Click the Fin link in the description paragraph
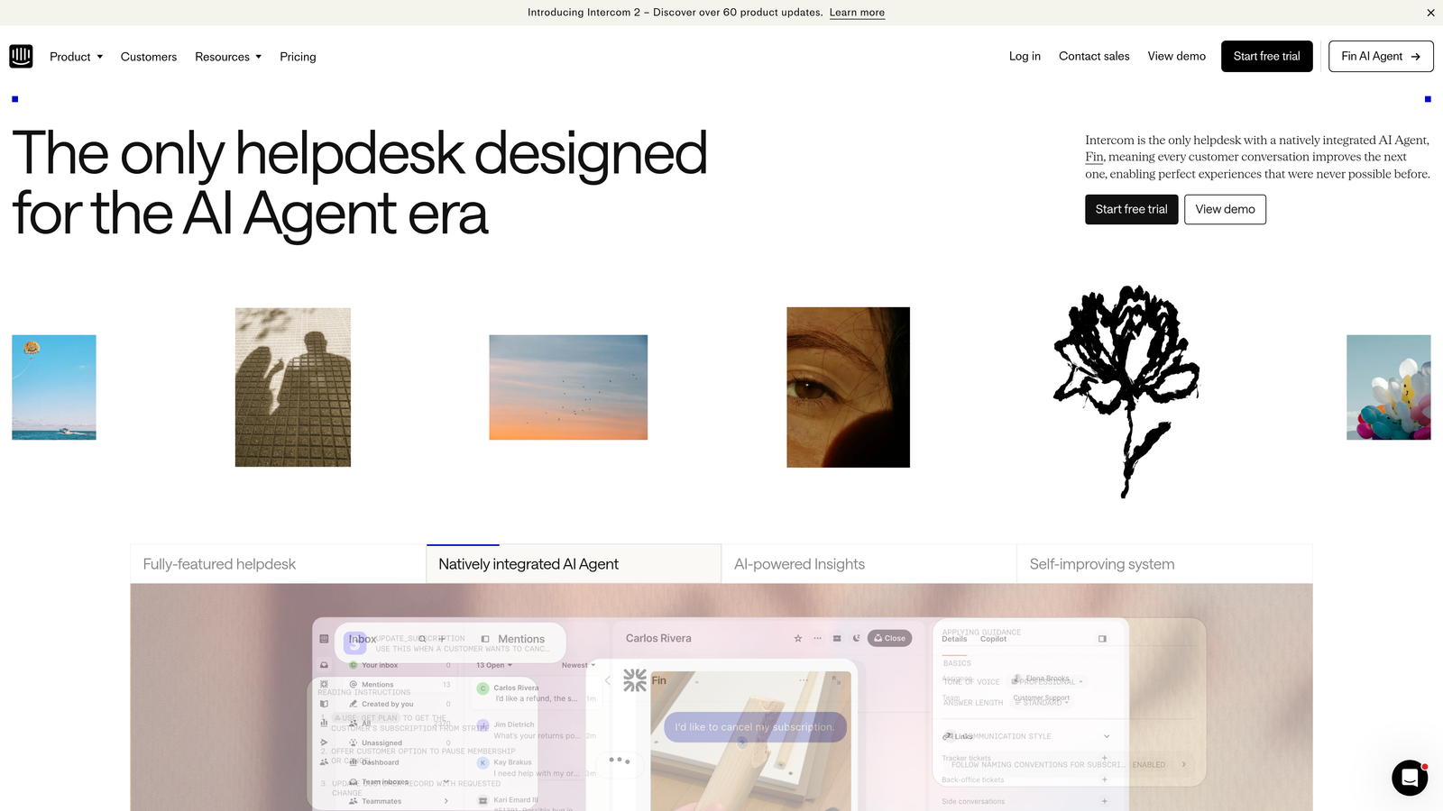The image size is (1443, 811). (x=1094, y=157)
